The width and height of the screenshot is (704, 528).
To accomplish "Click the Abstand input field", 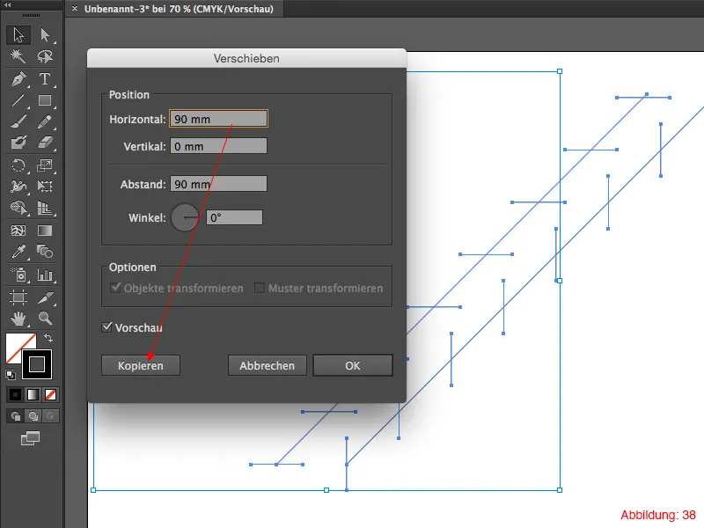I will pos(218,184).
